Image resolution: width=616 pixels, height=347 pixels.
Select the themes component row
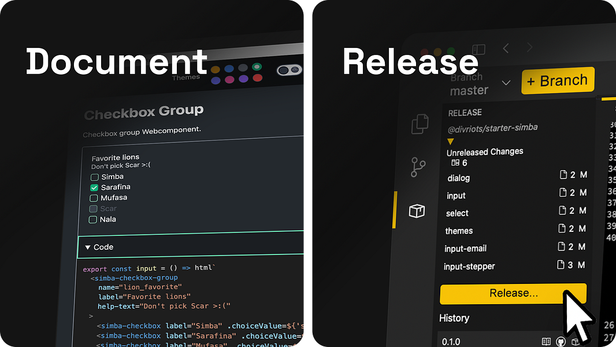click(515, 230)
